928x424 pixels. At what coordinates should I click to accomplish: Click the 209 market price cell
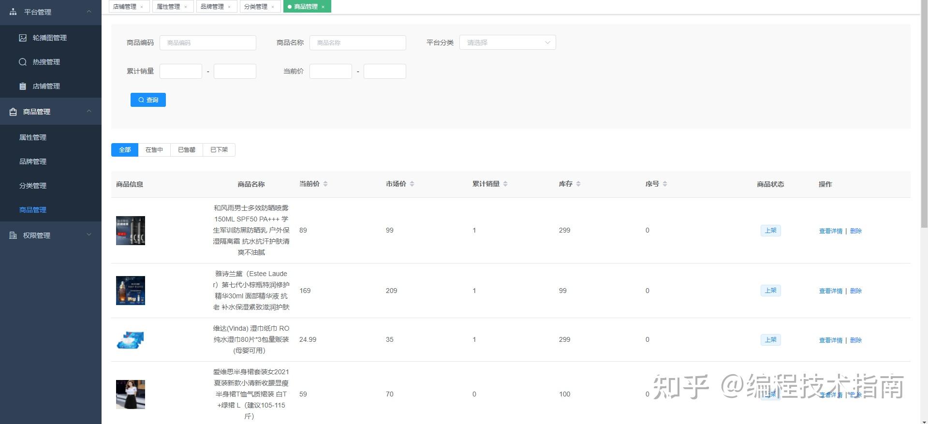(391, 291)
